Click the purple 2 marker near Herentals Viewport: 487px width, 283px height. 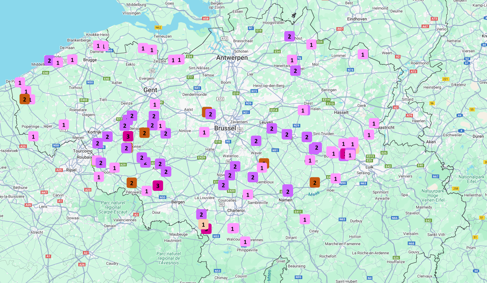point(295,71)
